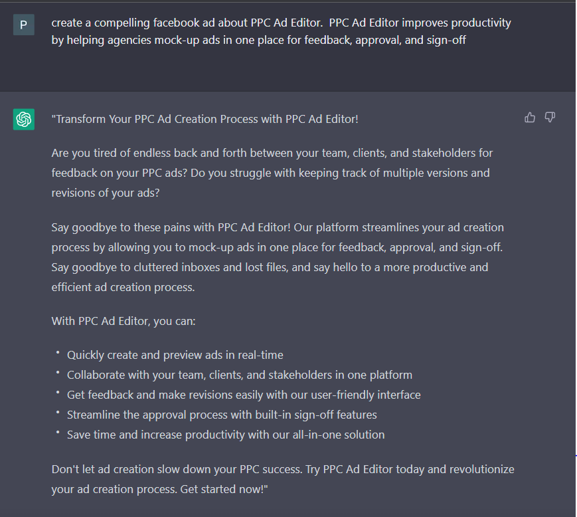Select the profile initial icon in the prompt row

pos(23,24)
